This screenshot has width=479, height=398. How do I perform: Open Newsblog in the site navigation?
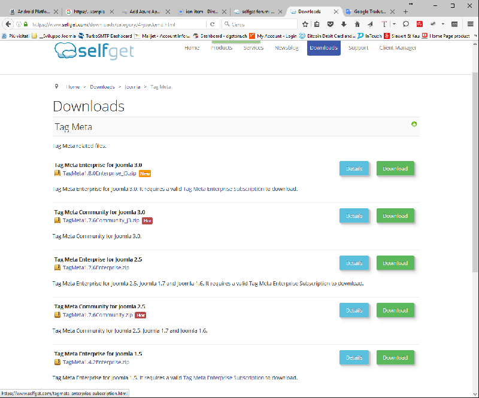(x=287, y=48)
